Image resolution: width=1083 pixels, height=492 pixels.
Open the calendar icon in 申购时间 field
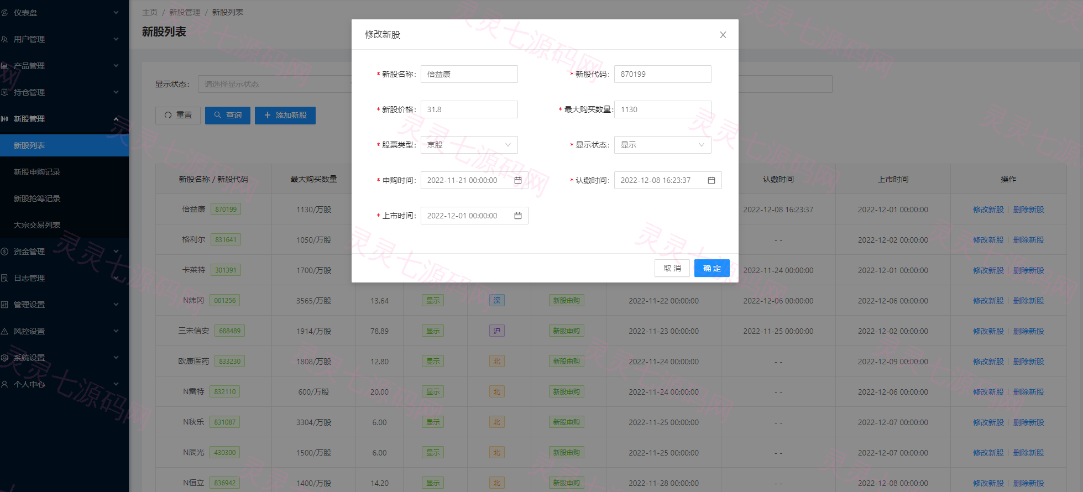click(518, 180)
